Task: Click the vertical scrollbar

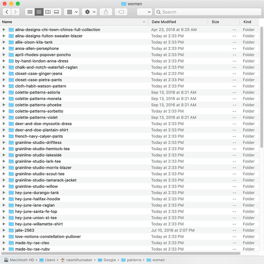Action: point(262,89)
